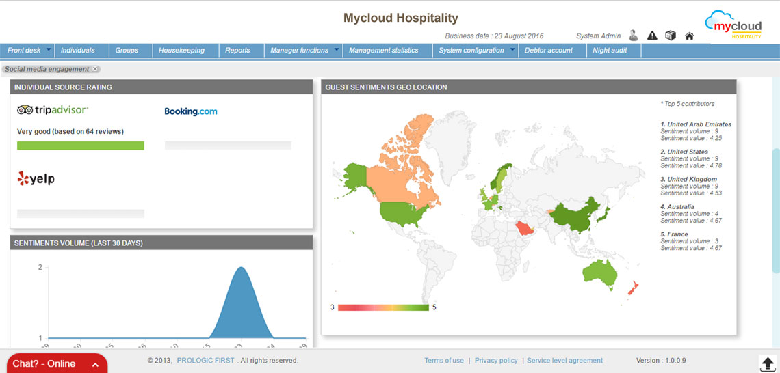Open the Housekeeping menu

tap(181, 51)
